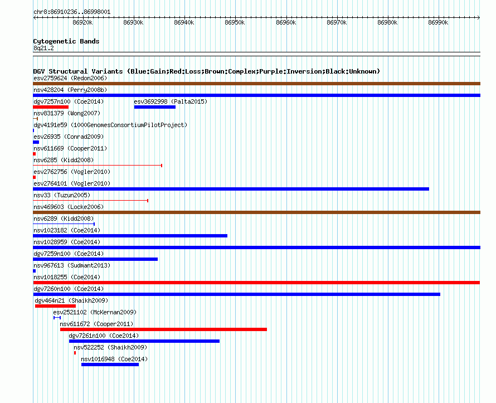Click the red nsv611672 Cooper2011 bar
Screen dimensions: 496x403
pyautogui.click(x=163, y=329)
